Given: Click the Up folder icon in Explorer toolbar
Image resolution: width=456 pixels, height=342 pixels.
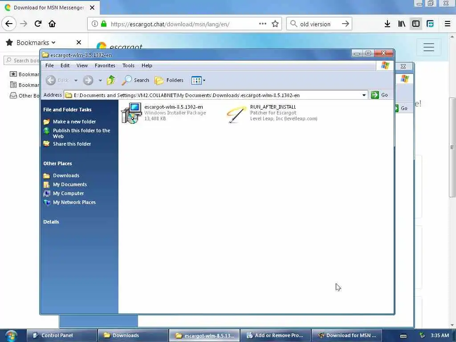Looking at the screenshot, I should tap(111, 80).
